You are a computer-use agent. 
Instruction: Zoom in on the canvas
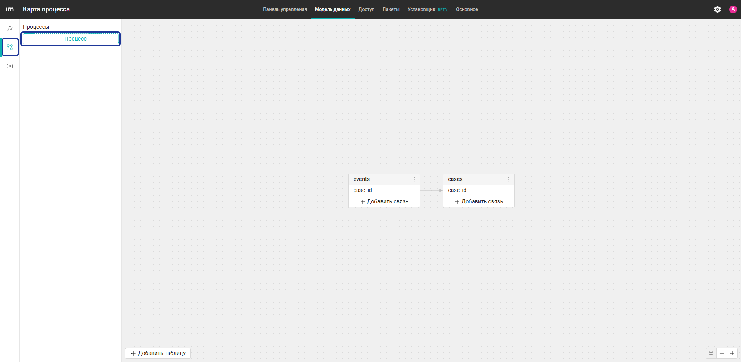pos(732,353)
